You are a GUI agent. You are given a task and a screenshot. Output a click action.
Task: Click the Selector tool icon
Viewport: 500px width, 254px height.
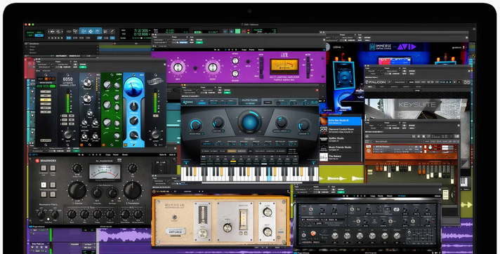pyautogui.click(x=91, y=32)
